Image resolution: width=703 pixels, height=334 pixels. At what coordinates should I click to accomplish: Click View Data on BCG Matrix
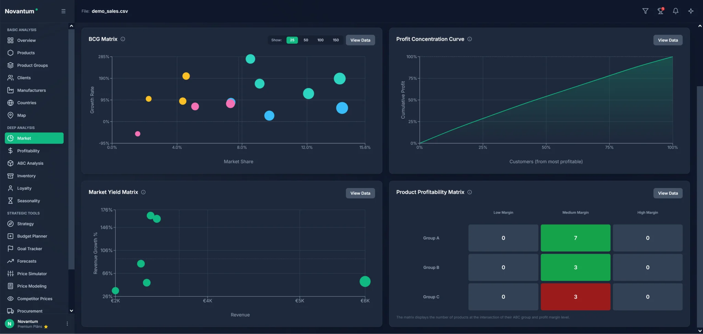360,40
